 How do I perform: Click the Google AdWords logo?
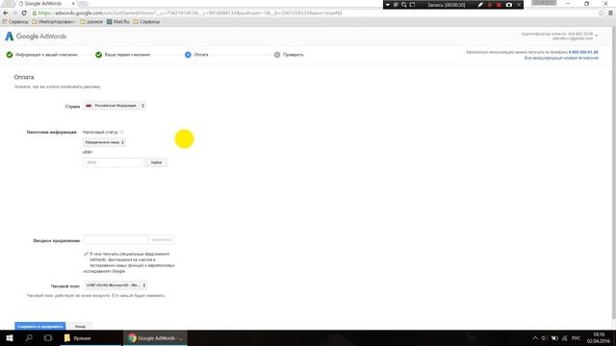(x=36, y=37)
